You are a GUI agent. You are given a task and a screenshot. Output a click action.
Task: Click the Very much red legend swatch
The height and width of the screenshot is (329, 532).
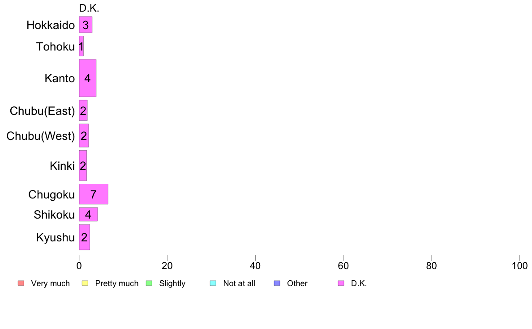coord(21,283)
